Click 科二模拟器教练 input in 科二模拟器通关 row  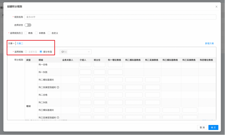[134, 80]
